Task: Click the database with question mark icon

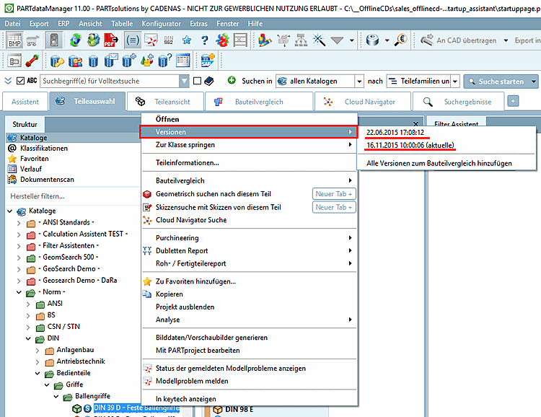Action: point(164,61)
